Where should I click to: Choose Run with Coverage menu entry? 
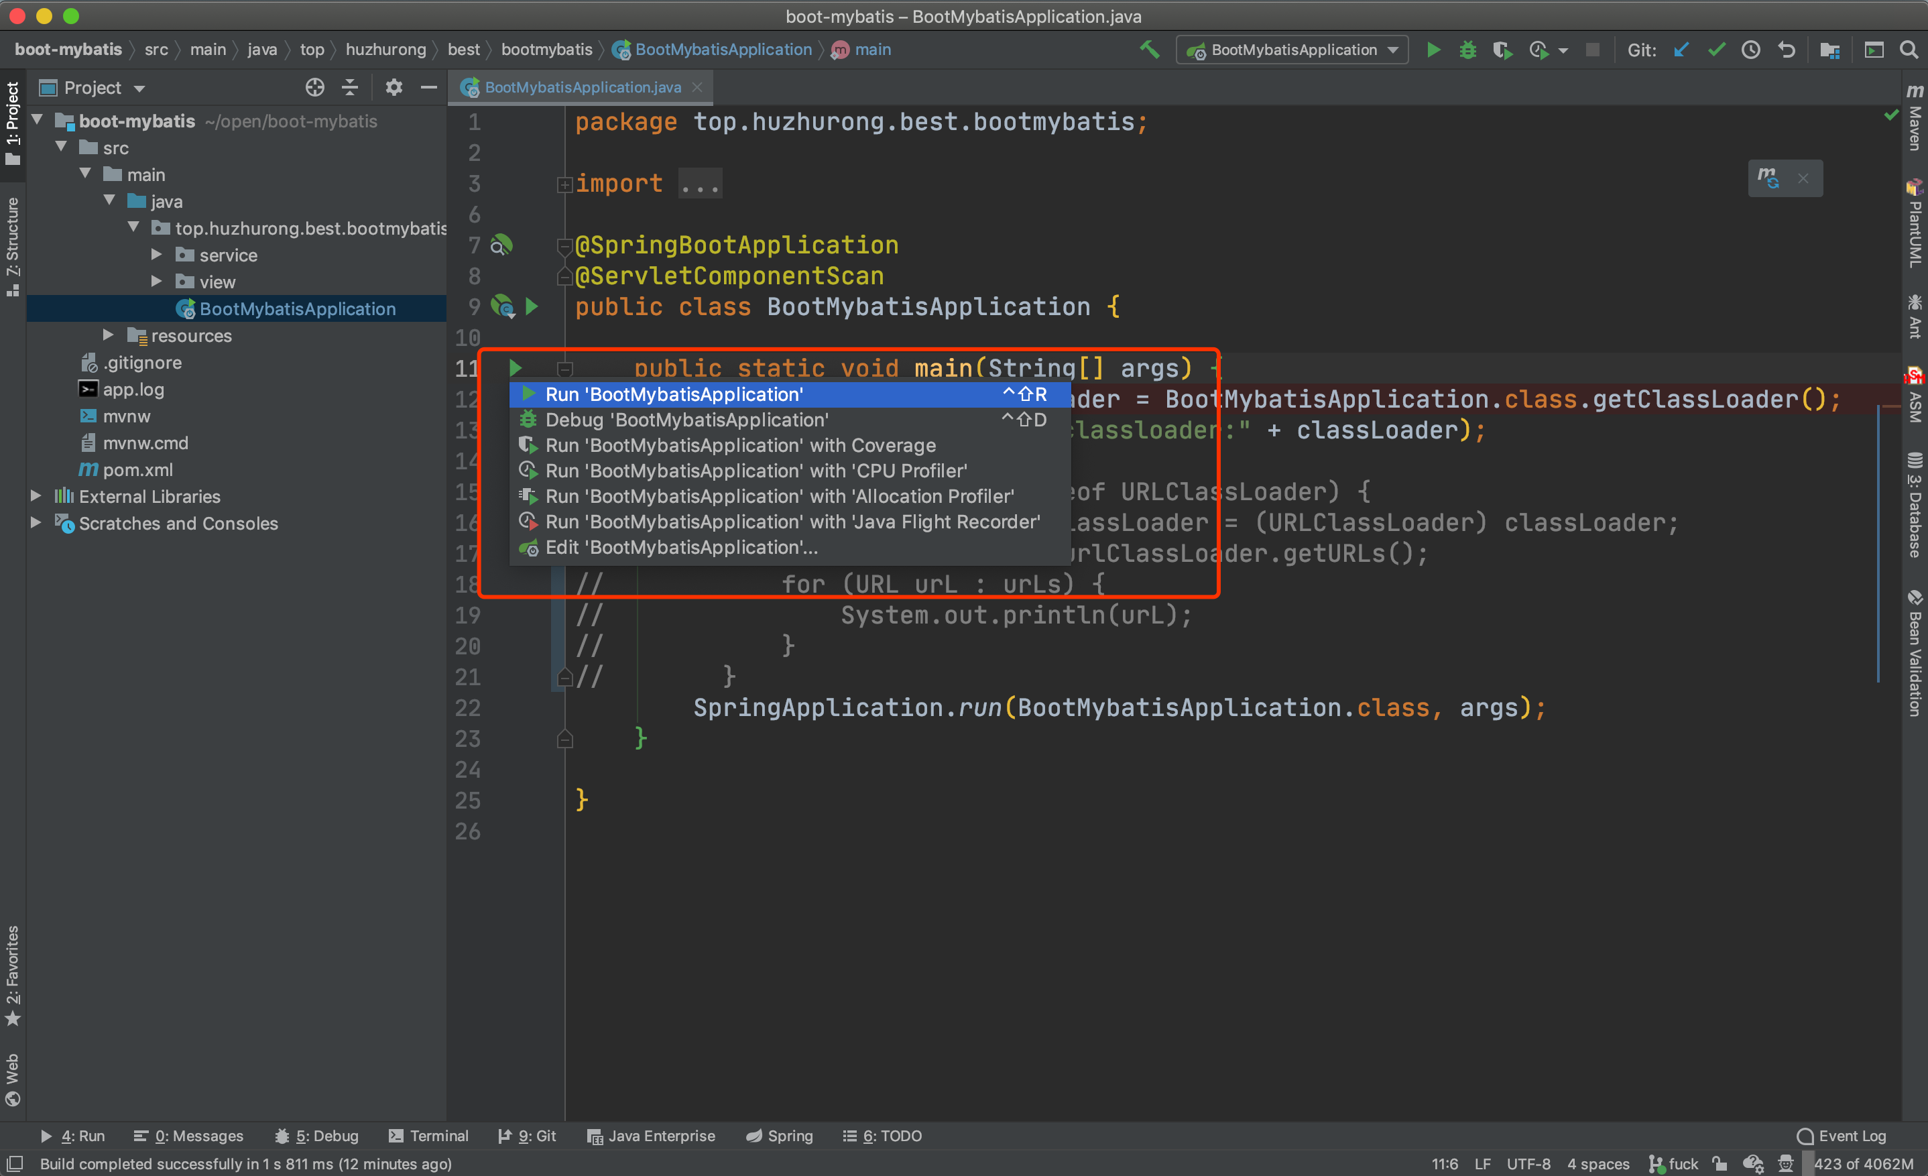(739, 445)
